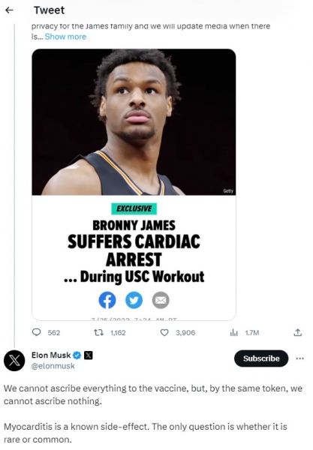The image size is (313, 450).
Task: View analytics via the bar chart icon
Action: pyautogui.click(x=234, y=332)
